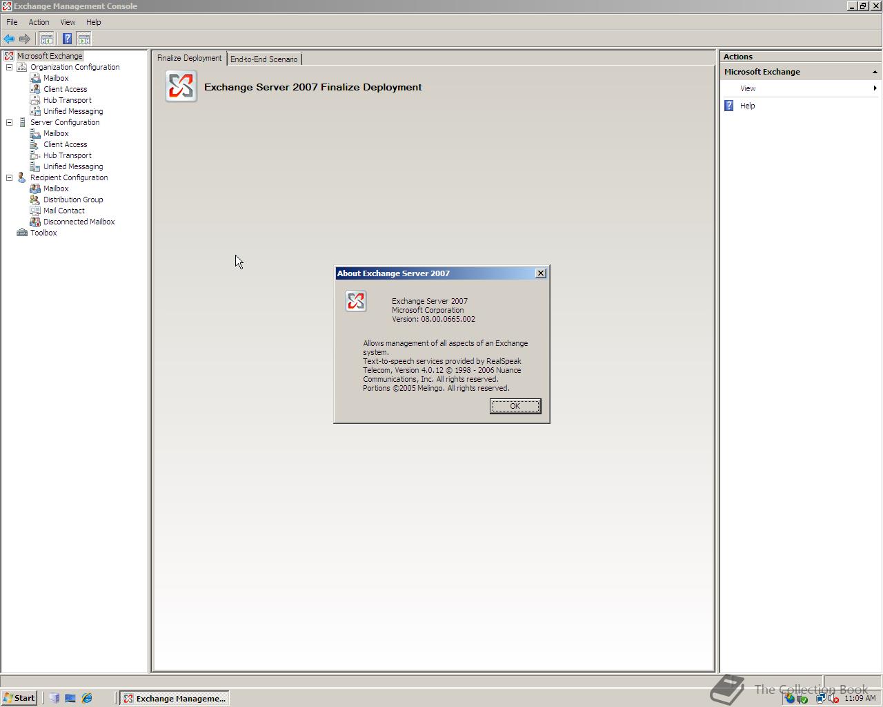
Task: Select Unified Messaging under Organization Configuration
Action: coord(73,111)
